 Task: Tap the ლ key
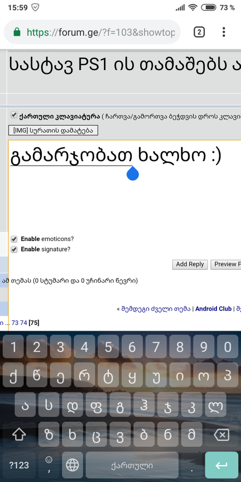pyautogui.click(x=216, y=404)
